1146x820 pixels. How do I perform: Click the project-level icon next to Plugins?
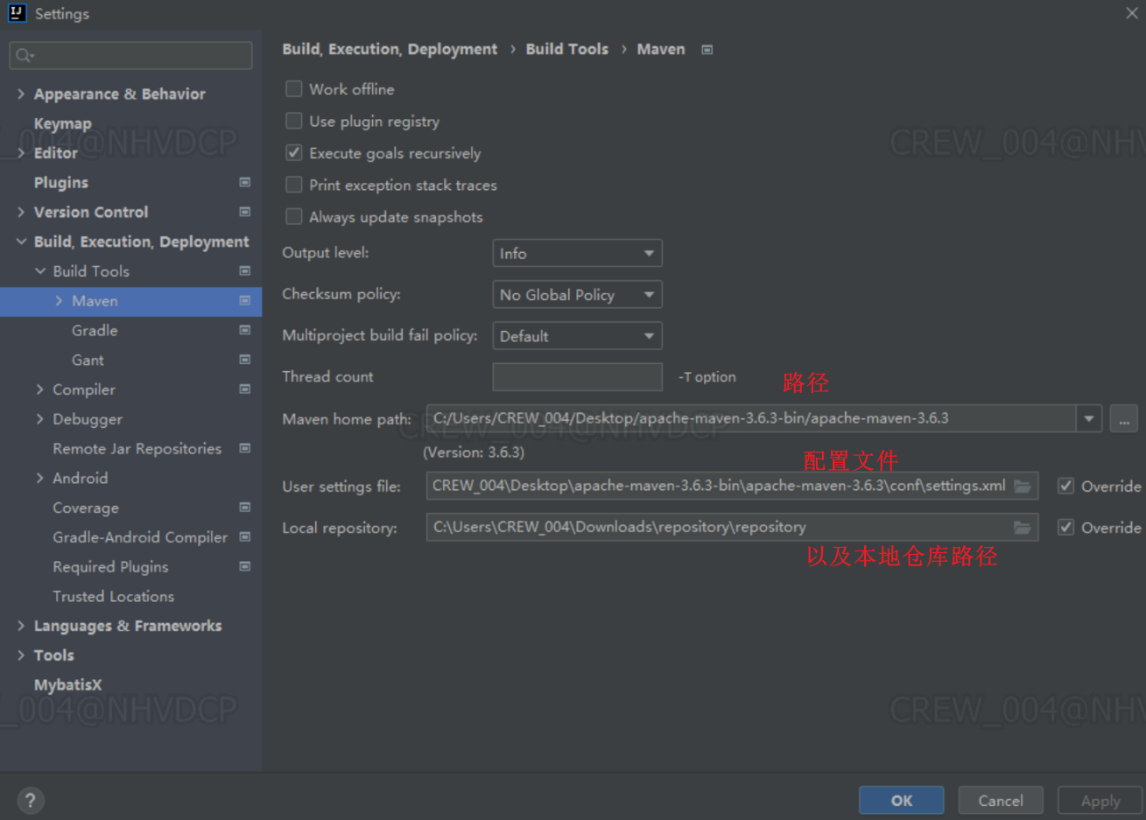pyautogui.click(x=245, y=182)
